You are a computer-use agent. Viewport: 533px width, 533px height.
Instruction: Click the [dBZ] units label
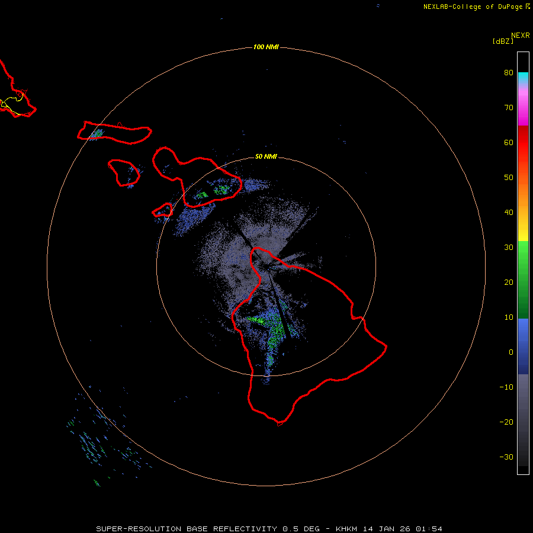[x=503, y=41]
